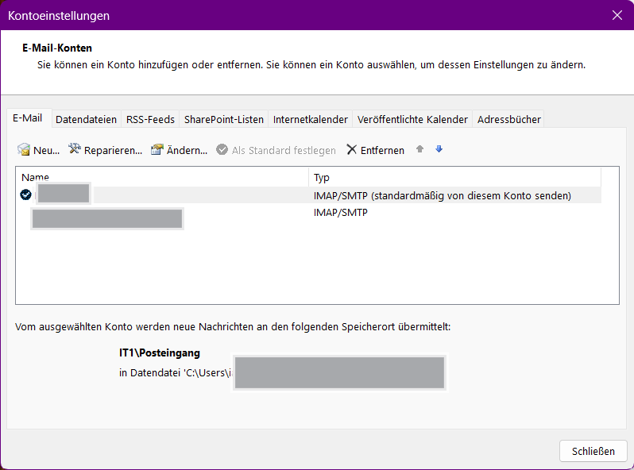Move account up with gray up arrow

click(420, 149)
